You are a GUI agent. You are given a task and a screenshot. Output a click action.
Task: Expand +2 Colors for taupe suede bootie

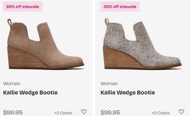[63, 113]
